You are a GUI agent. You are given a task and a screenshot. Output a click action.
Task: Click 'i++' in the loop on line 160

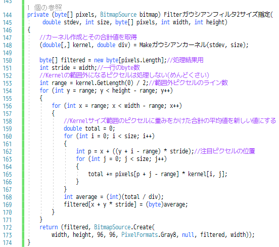(147, 136)
